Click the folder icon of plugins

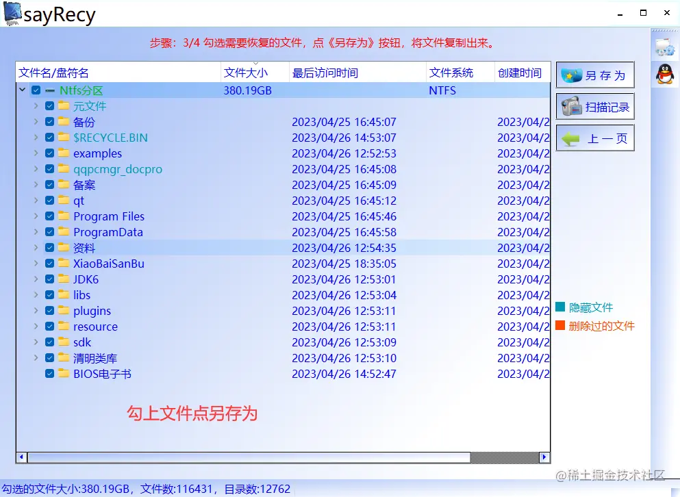pyautogui.click(x=64, y=311)
